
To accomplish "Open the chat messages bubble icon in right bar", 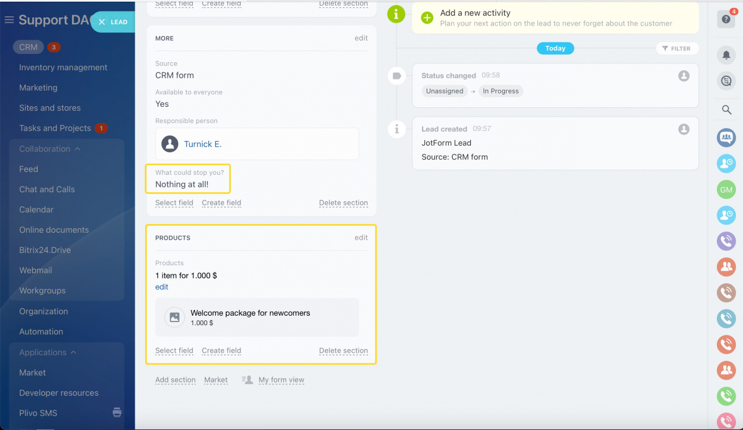I will click(x=726, y=81).
